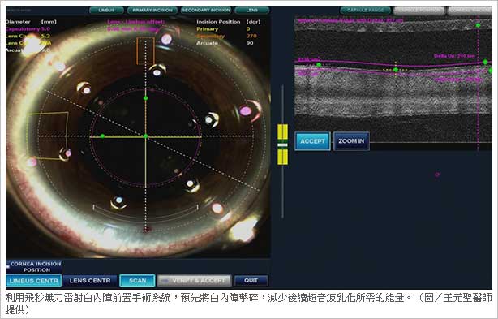Toggle the Cornea Incision Position checkbox

8,267
